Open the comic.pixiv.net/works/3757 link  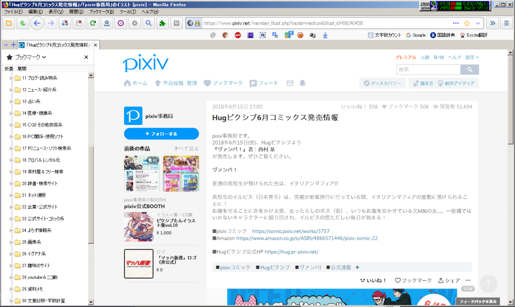pos(290,231)
